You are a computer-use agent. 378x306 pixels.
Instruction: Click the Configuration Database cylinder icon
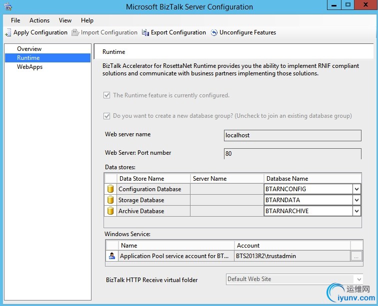coord(110,189)
